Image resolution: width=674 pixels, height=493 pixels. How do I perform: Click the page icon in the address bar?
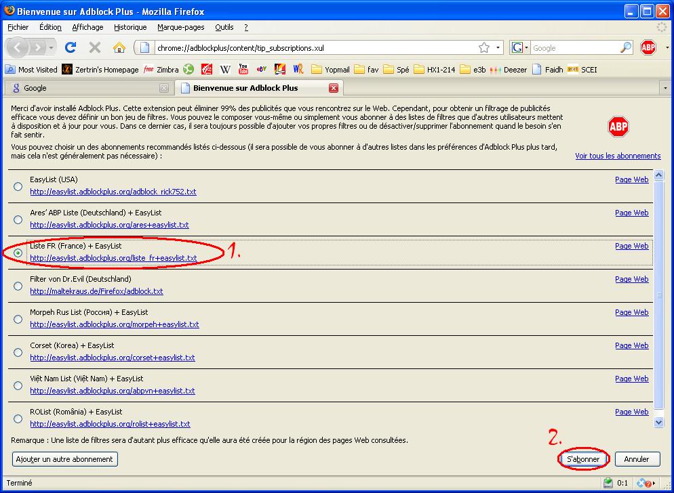145,47
